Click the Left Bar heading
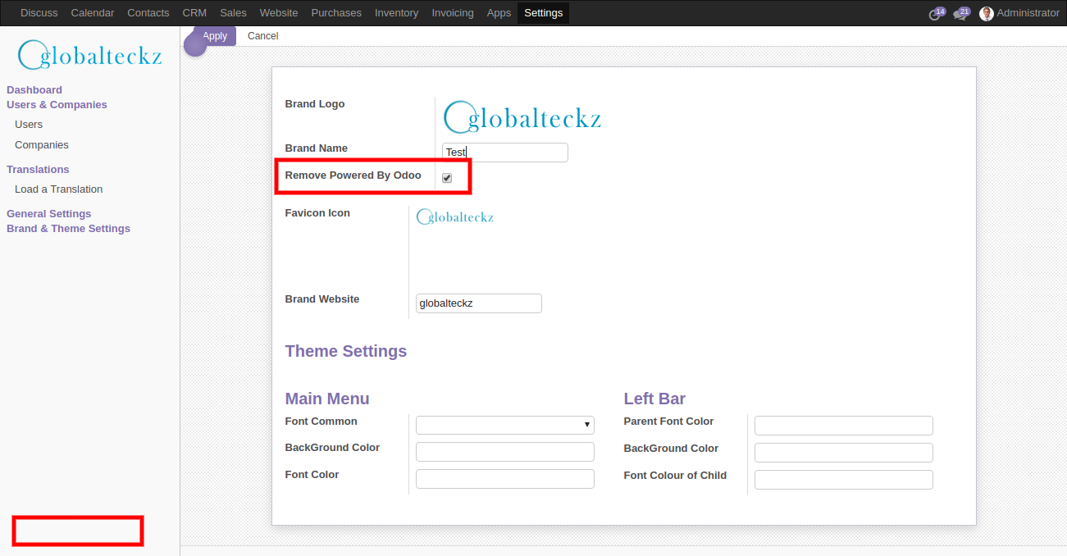1067x556 pixels. (x=654, y=399)
